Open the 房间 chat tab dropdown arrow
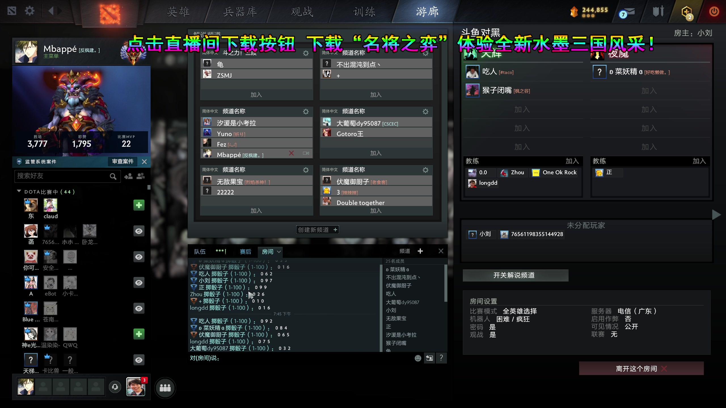 [279, 252]
